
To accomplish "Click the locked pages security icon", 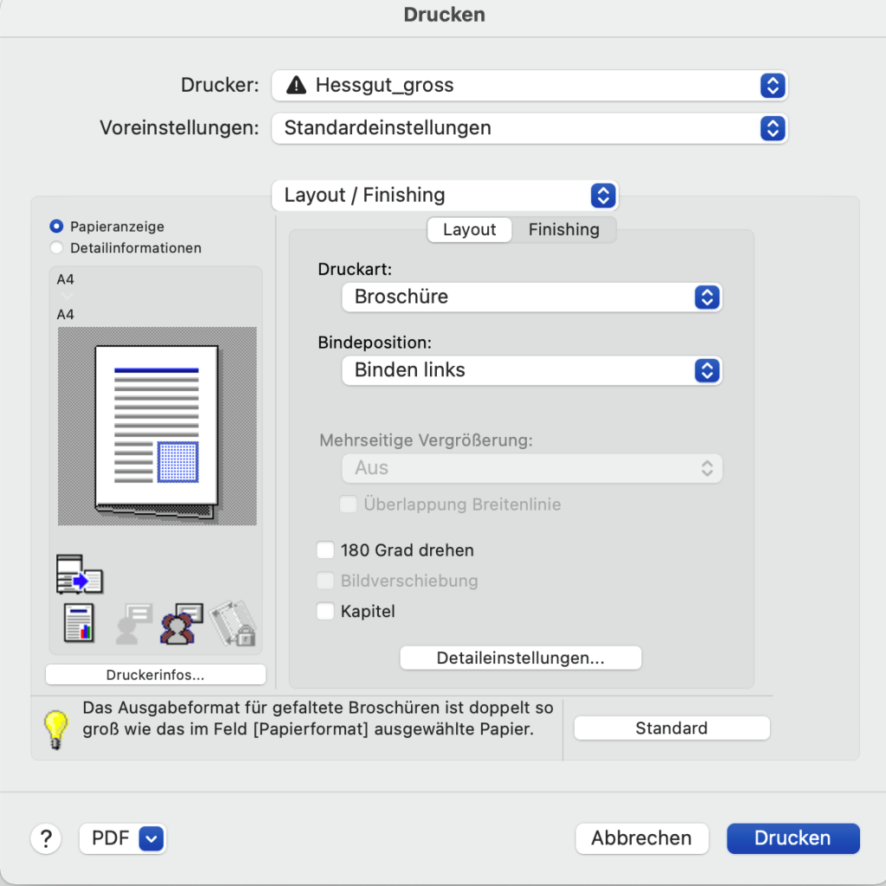I will click(x=232, y=623).
